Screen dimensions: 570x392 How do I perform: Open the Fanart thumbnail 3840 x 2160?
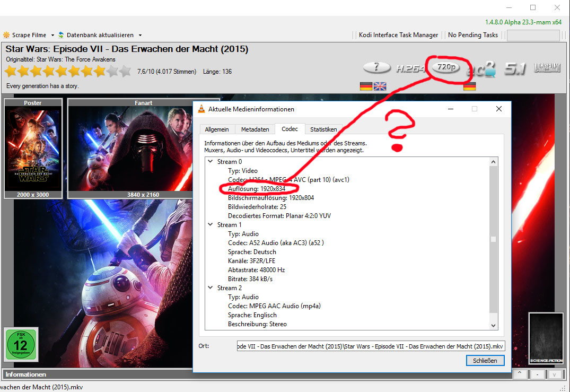tap(130, 149)
